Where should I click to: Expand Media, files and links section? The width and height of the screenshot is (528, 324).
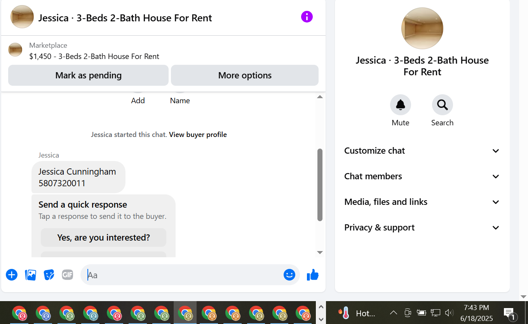point(422,202)
